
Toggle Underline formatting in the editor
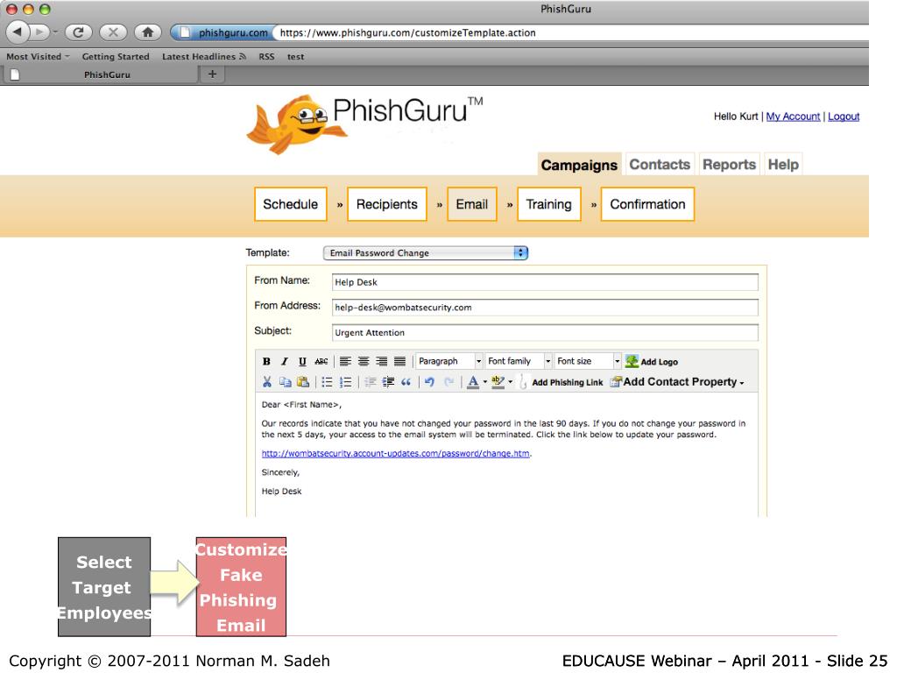302,361
